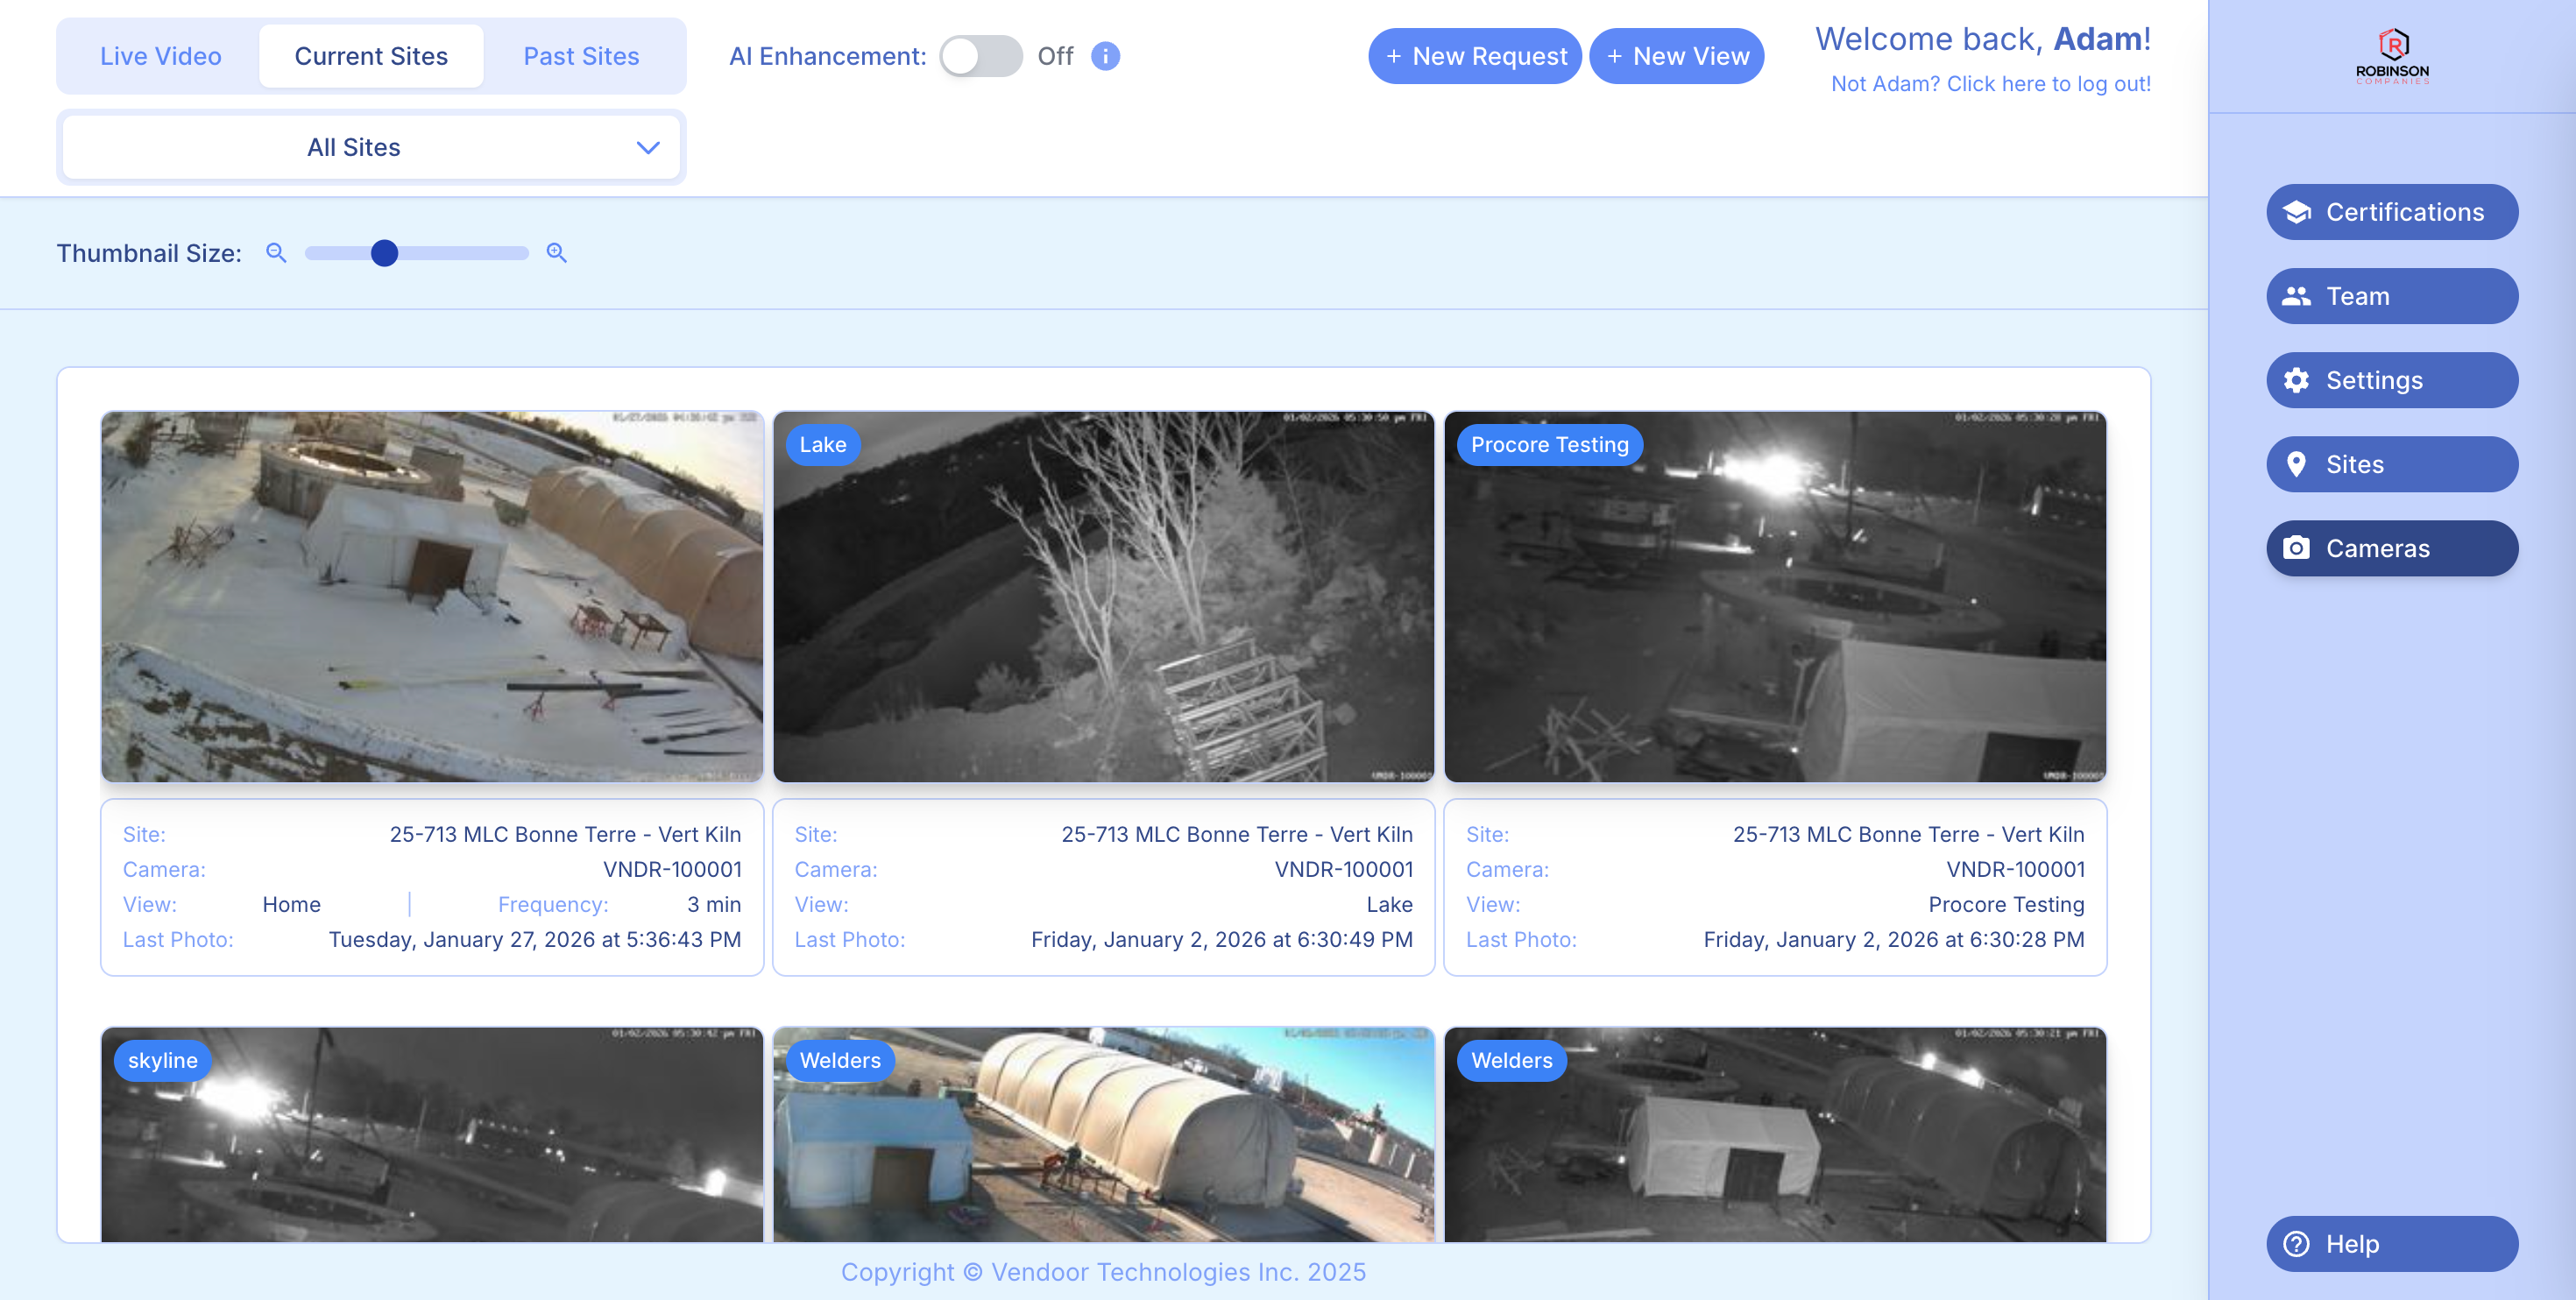Click the 6:30:28 PM last photo timestamp

pyautogui.click(x=1894, y=939)
